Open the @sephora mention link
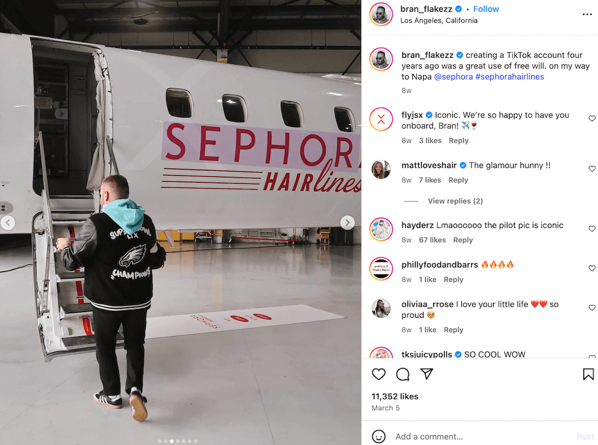Screen dimensions: 598x445 453,77
